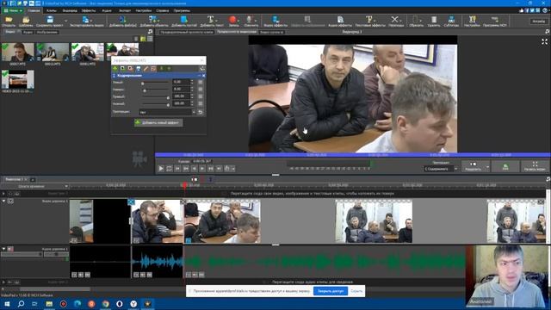The image size is (551, 310).
Task: Open Аудио эффекты from the toolbar
Action: [x=340, y=21]
